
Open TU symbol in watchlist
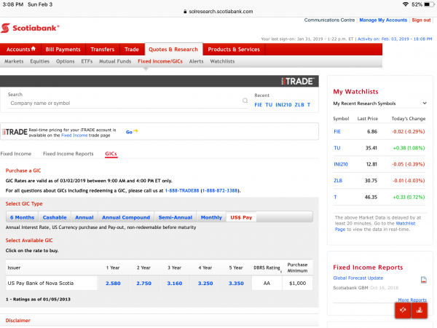[x=337, y=147]
